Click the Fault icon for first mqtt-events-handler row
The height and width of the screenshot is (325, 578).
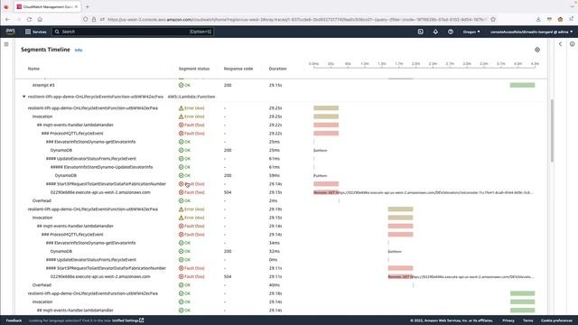click(181, 125)
